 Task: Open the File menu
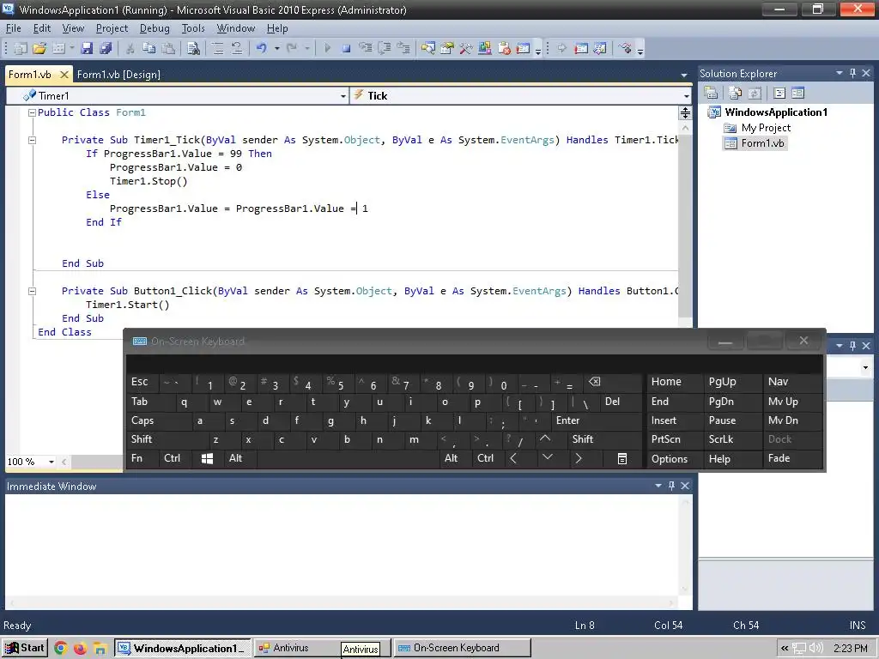pyautogui.click(x=14, y=28)
